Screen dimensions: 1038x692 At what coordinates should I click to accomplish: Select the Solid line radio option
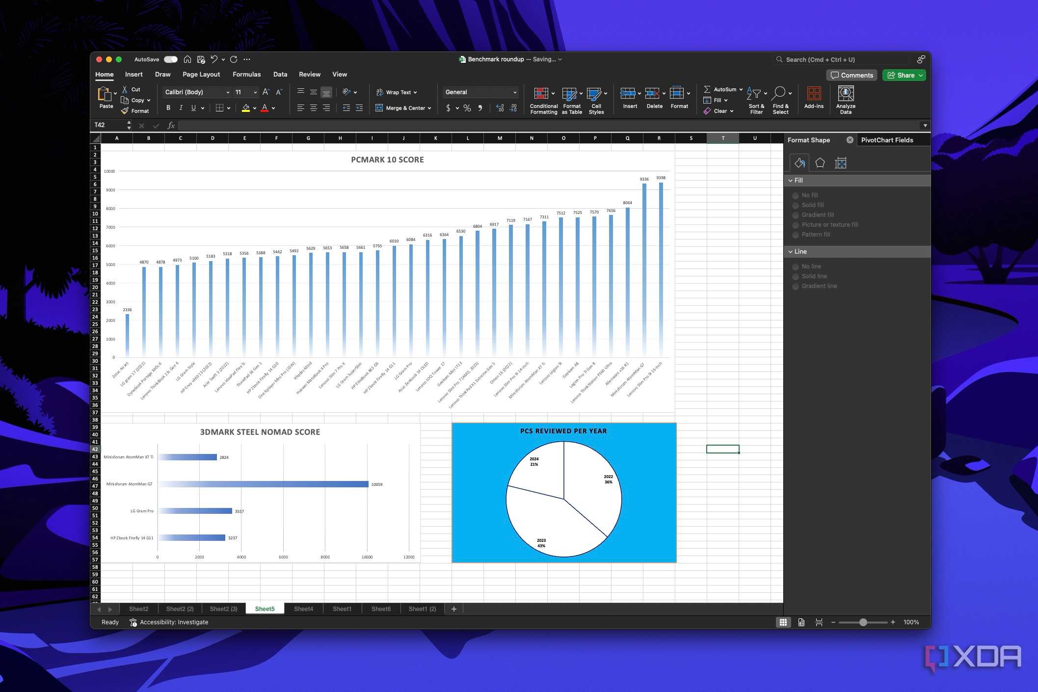(795, 277)
